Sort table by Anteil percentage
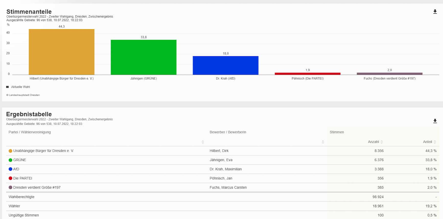 tap(435, 142)
